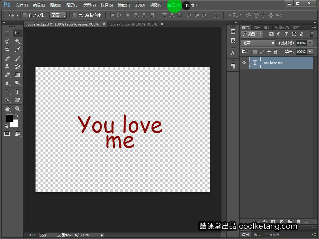Viewport: 319px width, 239px height.
Task: Select the Healing Brush tool
Action: tap(7, 59)
